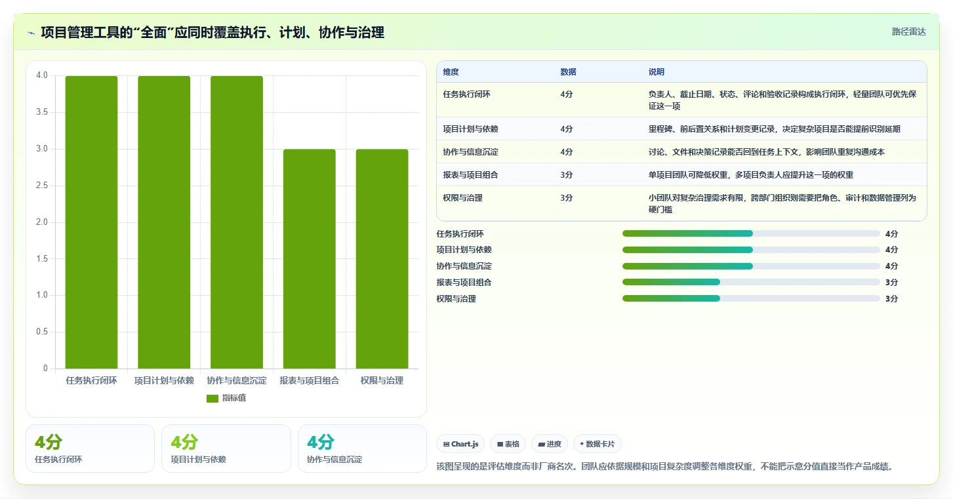
Task: Click the 2.5 y-axis tick label
Action: 42,186
